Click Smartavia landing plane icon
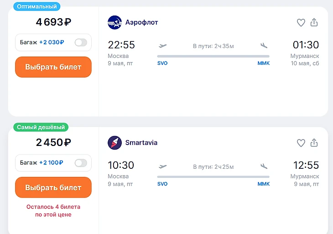This screenshot has height=234, width=333. tap(264, 166)
